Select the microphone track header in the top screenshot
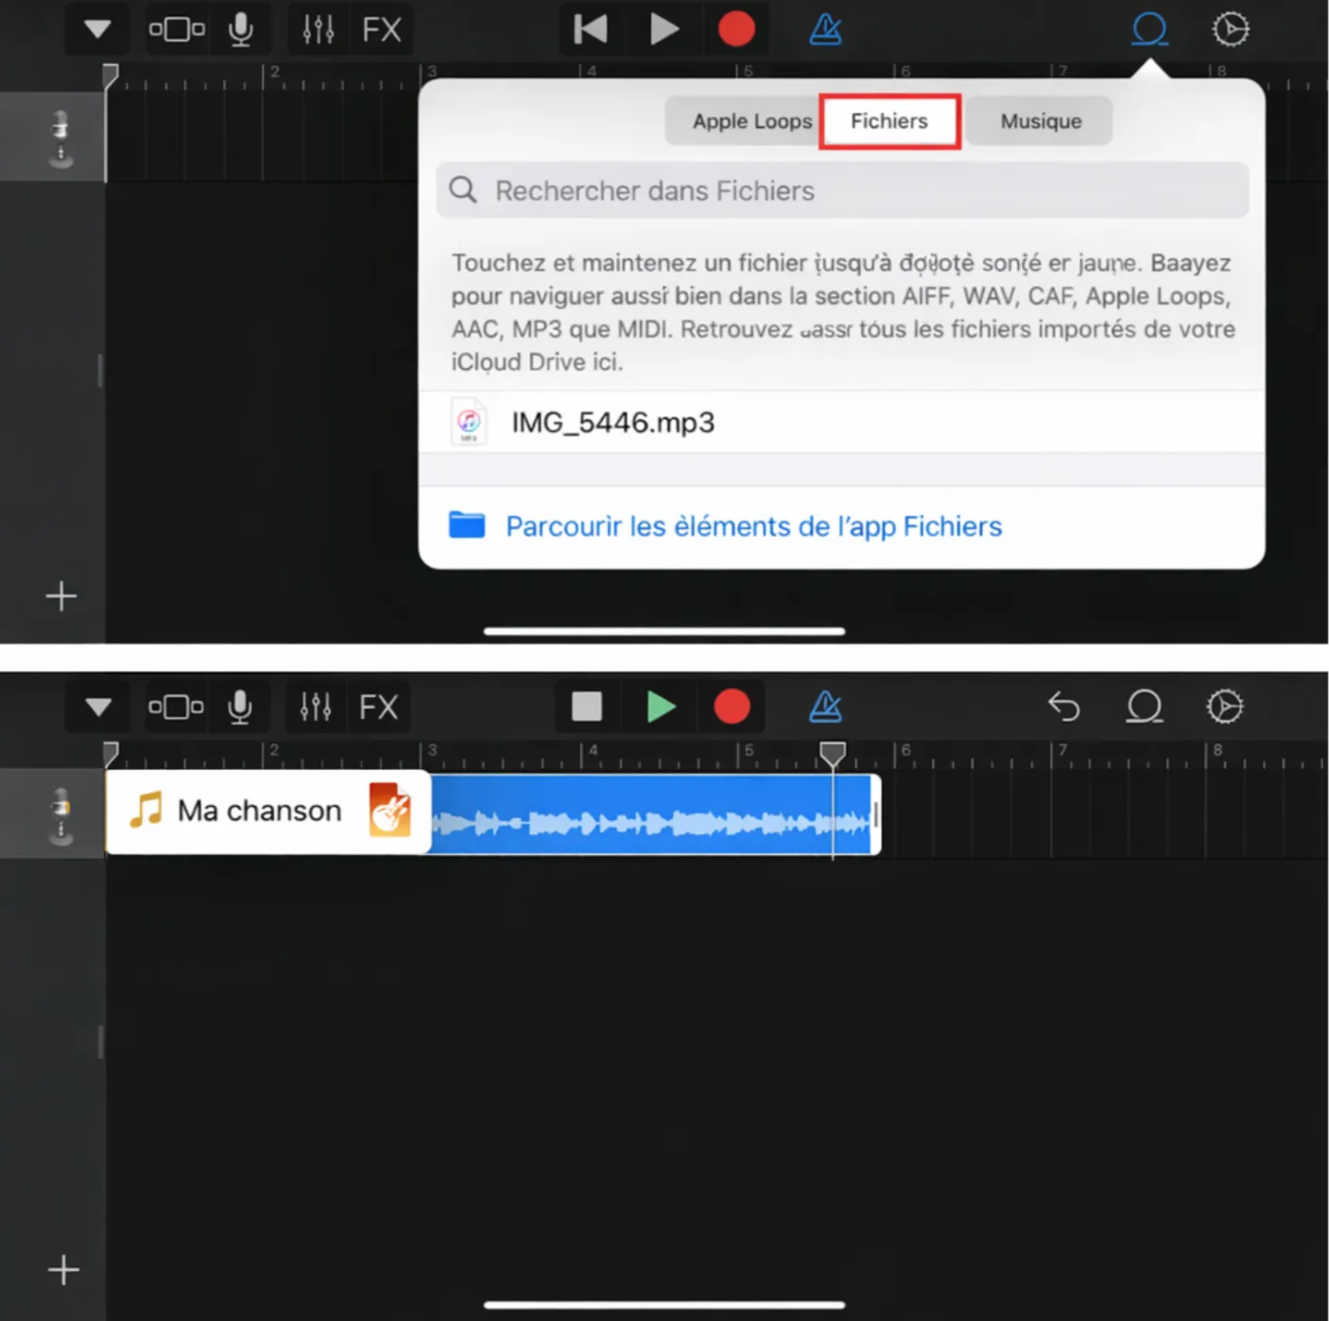The height and width of the screenshot is (1321, 1329). [x=53, y=137]
